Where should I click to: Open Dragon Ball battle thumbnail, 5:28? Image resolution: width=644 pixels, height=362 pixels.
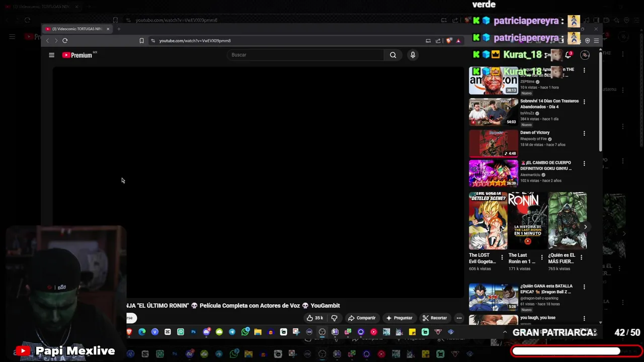494,297
